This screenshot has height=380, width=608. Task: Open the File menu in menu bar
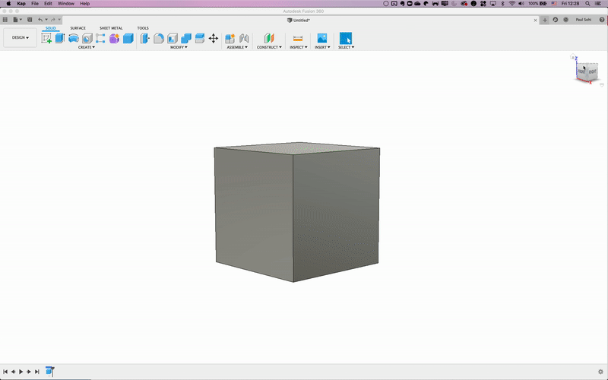point(35,4)
